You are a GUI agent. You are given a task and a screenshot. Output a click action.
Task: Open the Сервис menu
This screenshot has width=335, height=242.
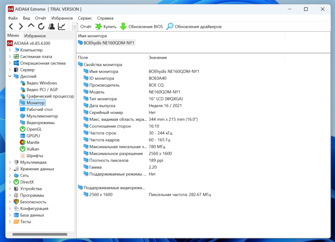tap(85, 18)
